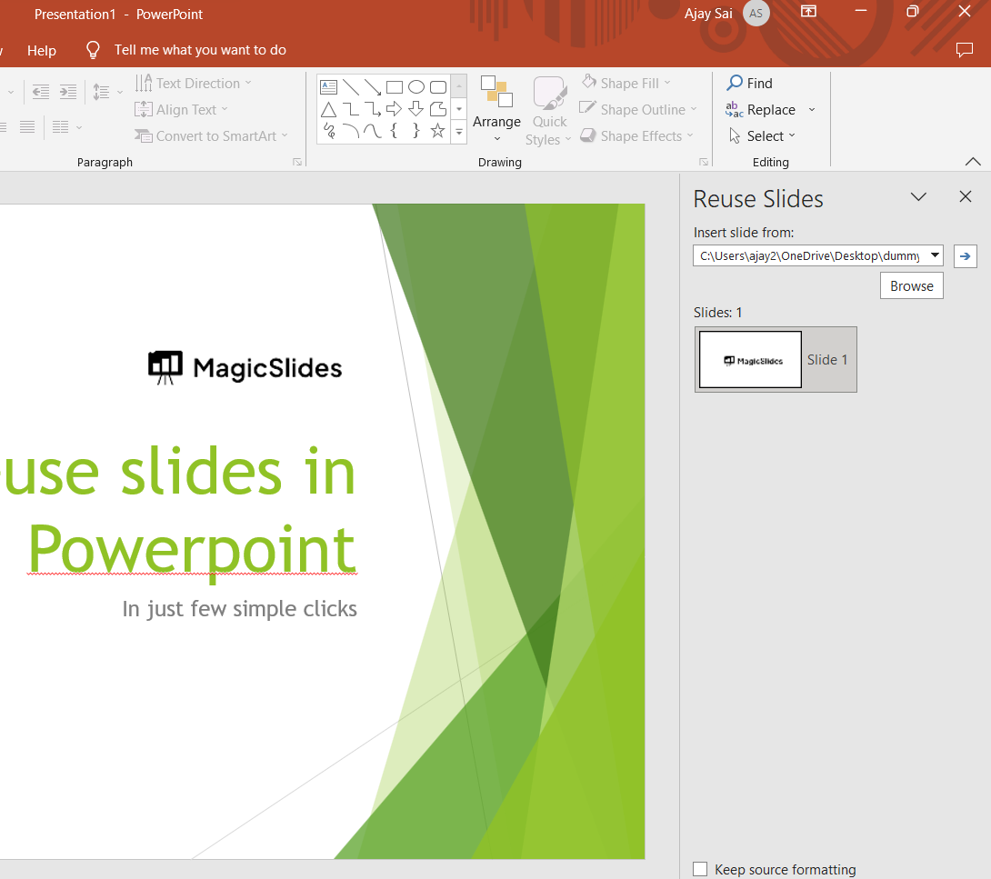Collapse the ribbon with the chevron arrow
Image resolution: width=991 pixels, height=879 pixels.
973,162
